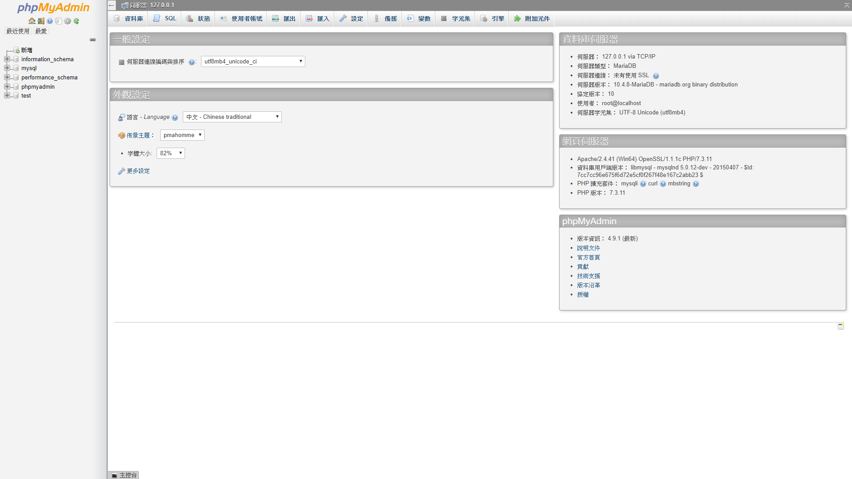
Task: Open the phpMyAdmin home icon
Action: (31, 21)
